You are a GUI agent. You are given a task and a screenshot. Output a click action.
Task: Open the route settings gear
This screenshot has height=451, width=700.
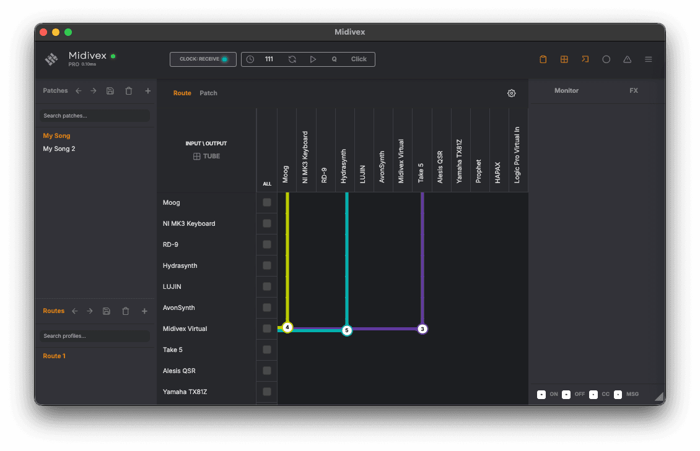[511, 93]
